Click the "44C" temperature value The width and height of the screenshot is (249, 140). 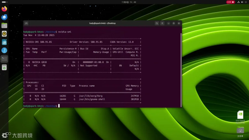pyautogui.click(x=36, y=66)
